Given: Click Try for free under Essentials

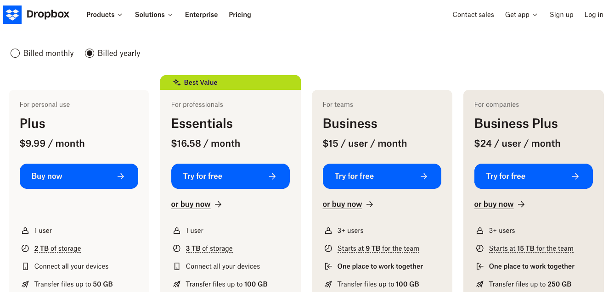Looking at the screenshot, I should (230, 176).
